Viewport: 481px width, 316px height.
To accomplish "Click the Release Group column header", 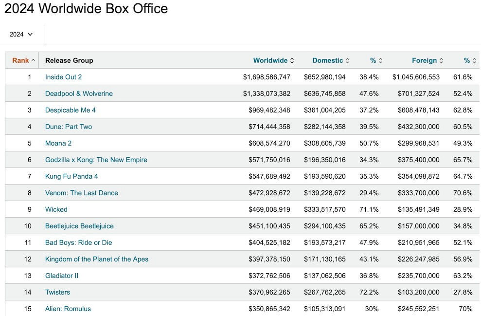I will pos(69,60).
